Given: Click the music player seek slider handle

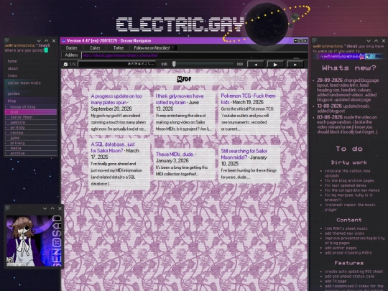Looking at the screenshot, I should 174,64.
